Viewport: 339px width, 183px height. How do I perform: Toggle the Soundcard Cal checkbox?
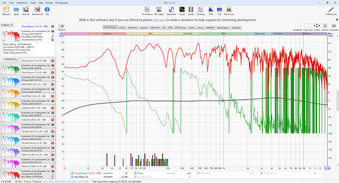point(135,177)
